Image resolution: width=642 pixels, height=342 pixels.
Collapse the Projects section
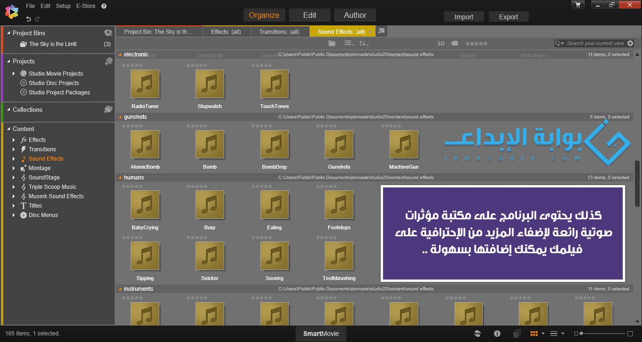click(8, 61)
